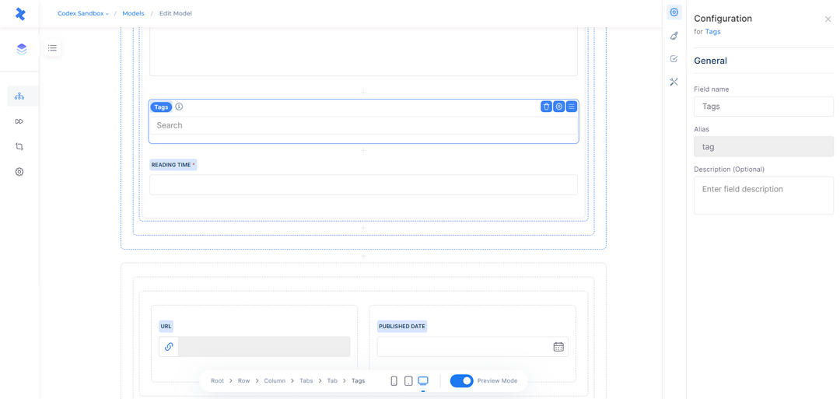Select the mobile device preview icon
The image size is (840, 399).
pos(394,381)
